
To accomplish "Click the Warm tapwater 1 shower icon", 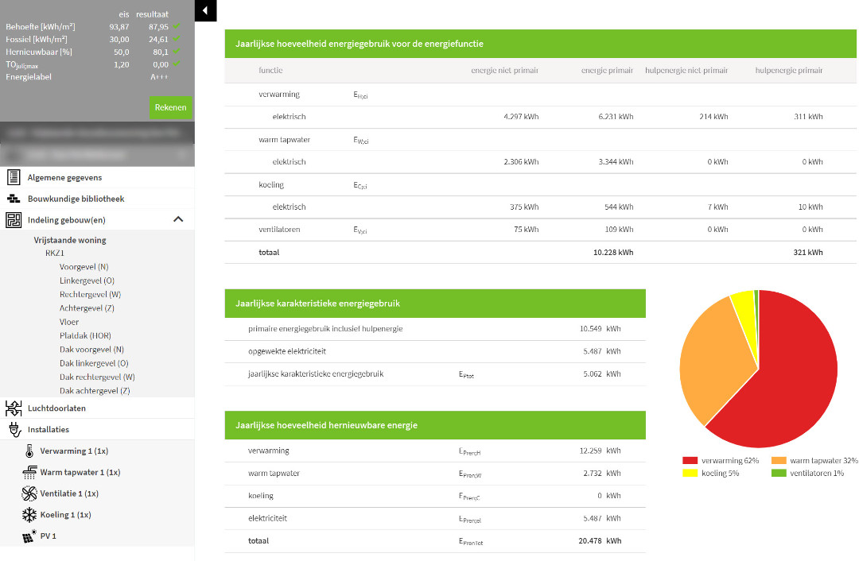I will (29, 473).
